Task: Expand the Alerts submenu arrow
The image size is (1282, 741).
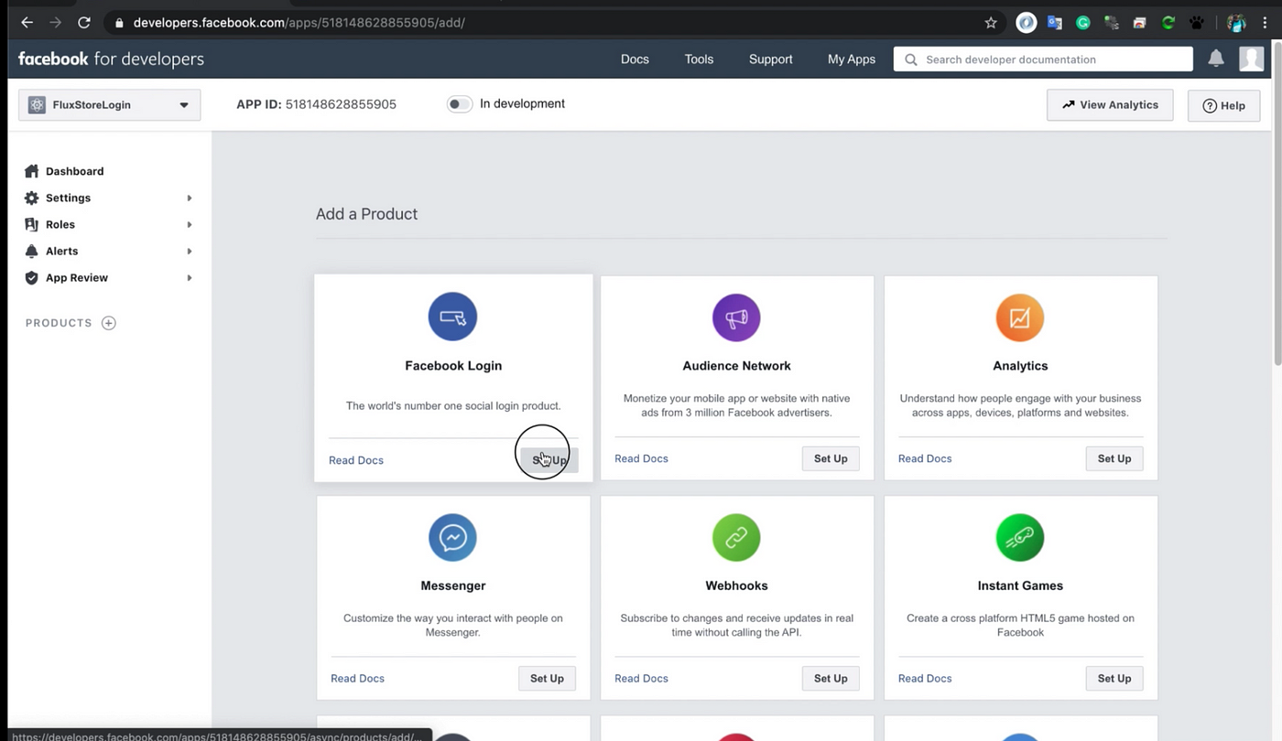Action: click(x=190, y=251)
